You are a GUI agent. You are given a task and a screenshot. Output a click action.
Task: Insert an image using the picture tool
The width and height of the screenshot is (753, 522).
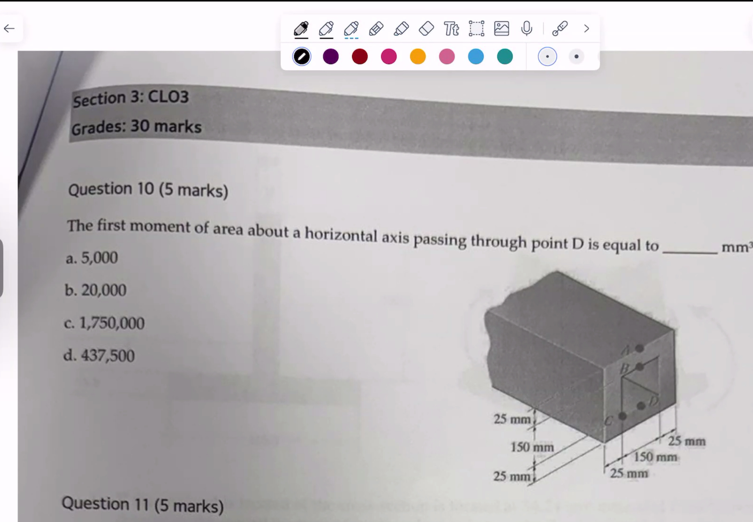[501, 29]
